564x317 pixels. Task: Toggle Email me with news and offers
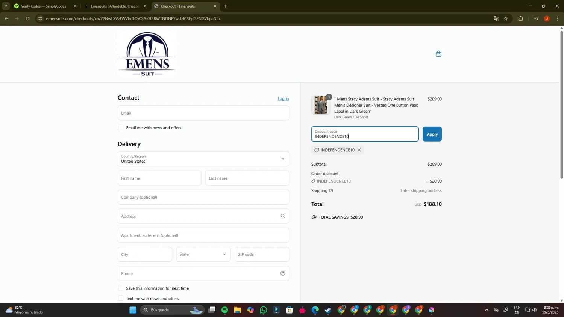[x=121, y=128]
